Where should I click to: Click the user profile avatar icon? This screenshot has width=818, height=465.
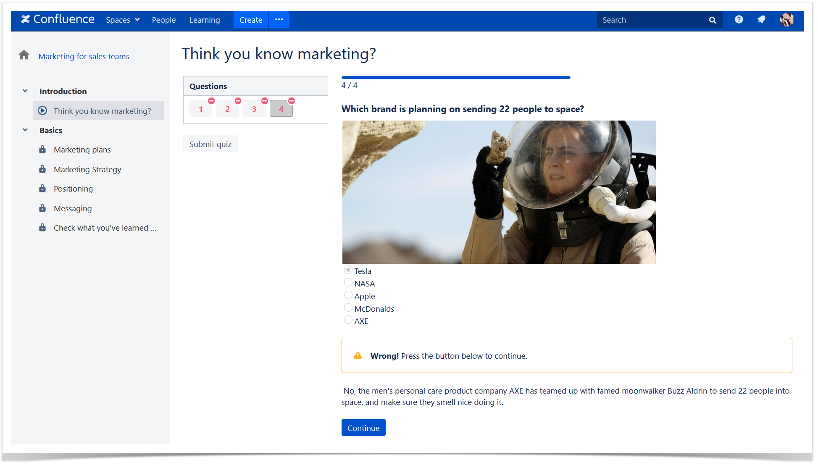[x=787, y=20]
